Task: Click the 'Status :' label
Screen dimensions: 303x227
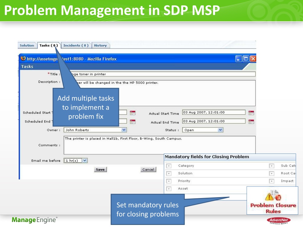Action: click(x=172, y=130)
